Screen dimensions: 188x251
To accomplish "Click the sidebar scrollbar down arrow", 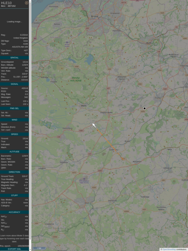I will [x=30, y=250].
